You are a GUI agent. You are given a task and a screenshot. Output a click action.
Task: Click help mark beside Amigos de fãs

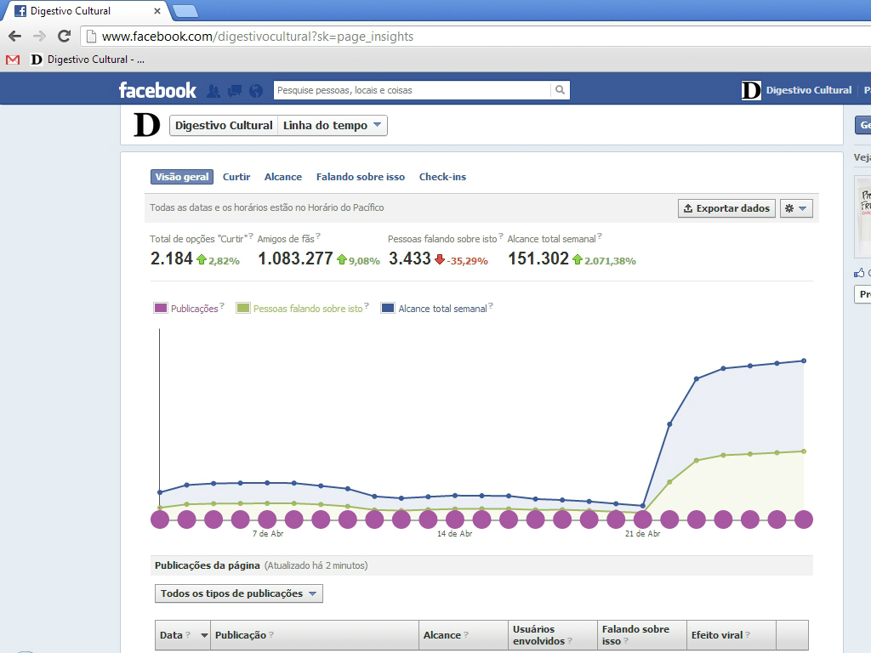(x=318, y=236)
